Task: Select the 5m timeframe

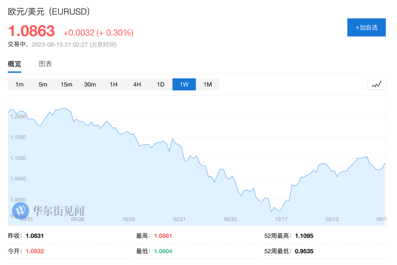Action: pyautogui.click(x=43, y=84)
